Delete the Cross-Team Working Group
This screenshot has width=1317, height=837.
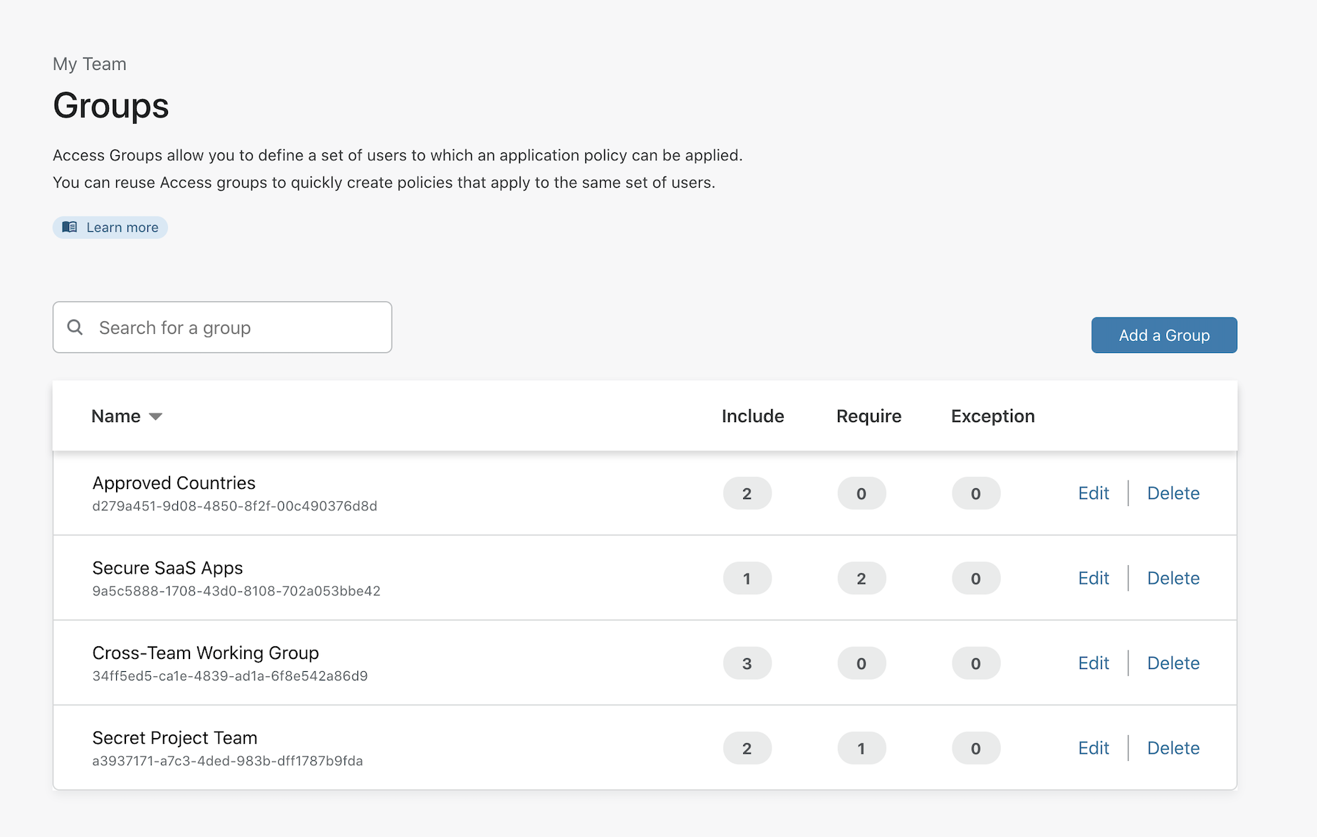coord(1172,663)
